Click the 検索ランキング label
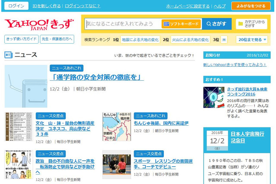 click(x=97, y=40)
